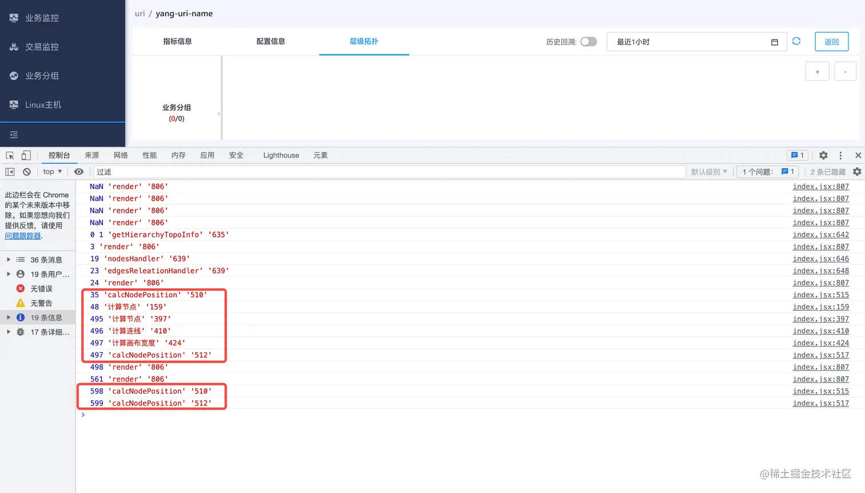
Task: Close the DevTools panel
Action: [x=858, y=156]
